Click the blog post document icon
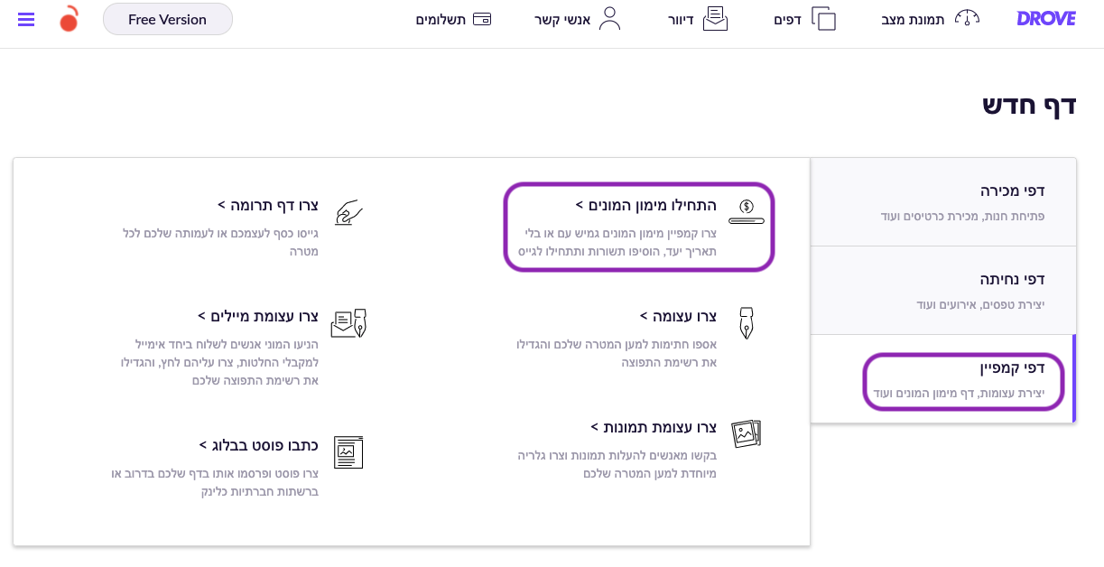Image resolution: width=1104 pixels, height=567 pixels. 348,451
